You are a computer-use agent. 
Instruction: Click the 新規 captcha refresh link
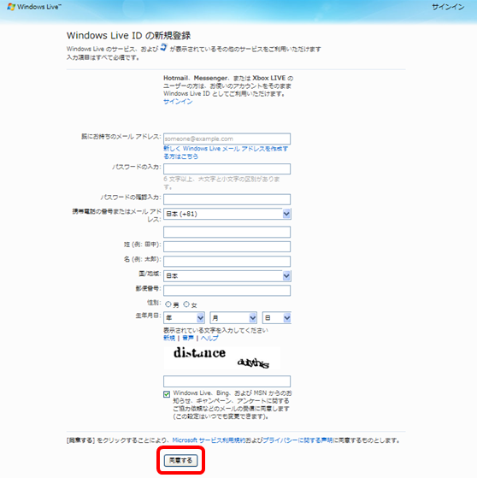[169, 338]
